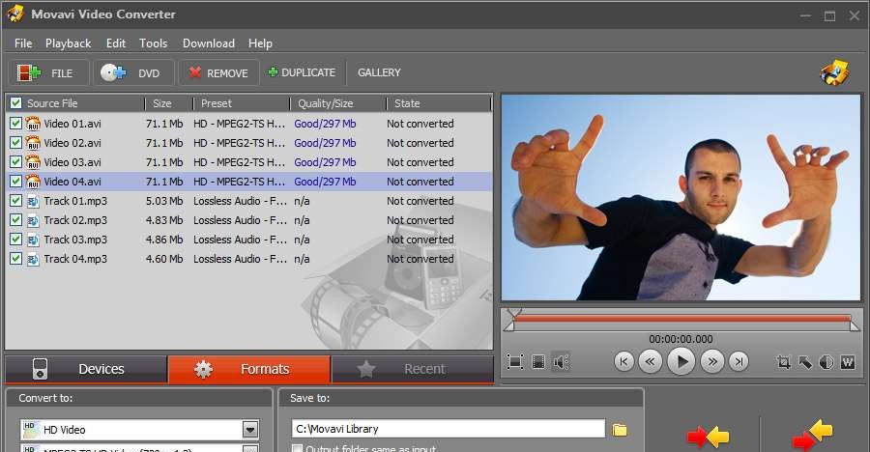870x452 pixels.
Task: Jump to end of video
Action: (739, 362)
